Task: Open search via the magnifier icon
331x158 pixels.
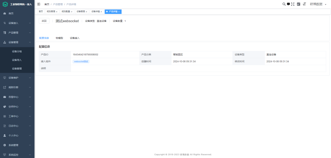Action: point(284,4)
